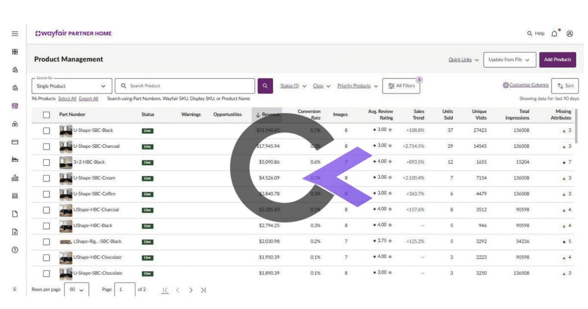Click the delivery truck sidebar icon
The width and height of the screenshot is (588, 309).
pyautogui.click(x=15, y=160)
